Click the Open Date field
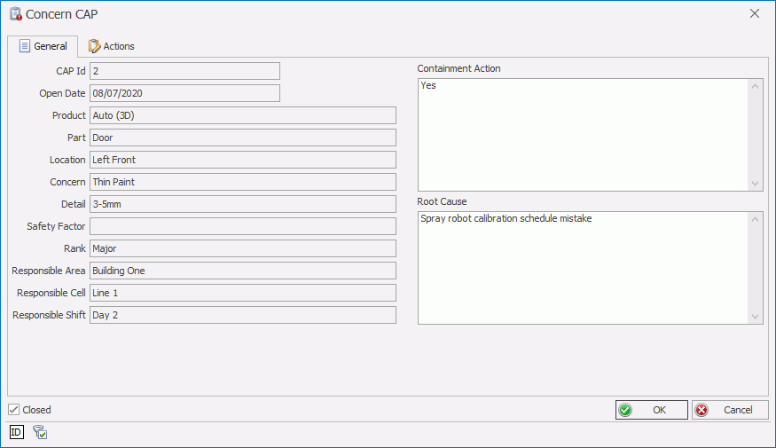776x448 pixels. tap(184, 93)
